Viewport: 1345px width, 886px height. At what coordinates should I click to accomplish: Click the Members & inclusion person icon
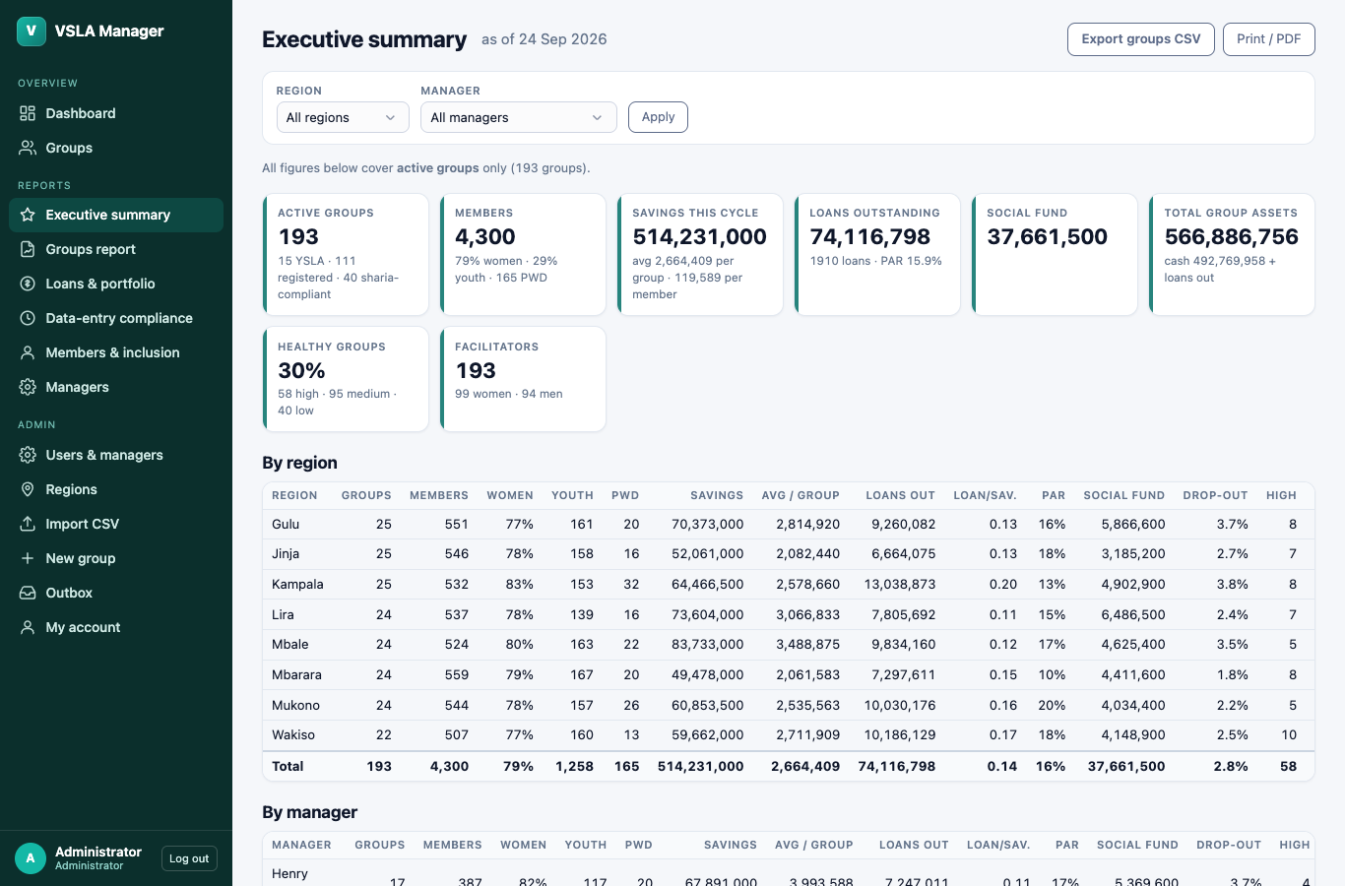pos(28,352)
